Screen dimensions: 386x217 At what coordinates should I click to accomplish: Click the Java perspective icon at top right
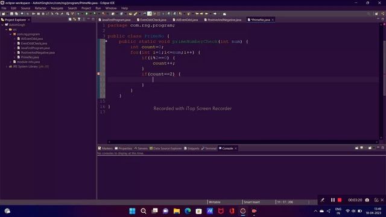click(383, 14)
